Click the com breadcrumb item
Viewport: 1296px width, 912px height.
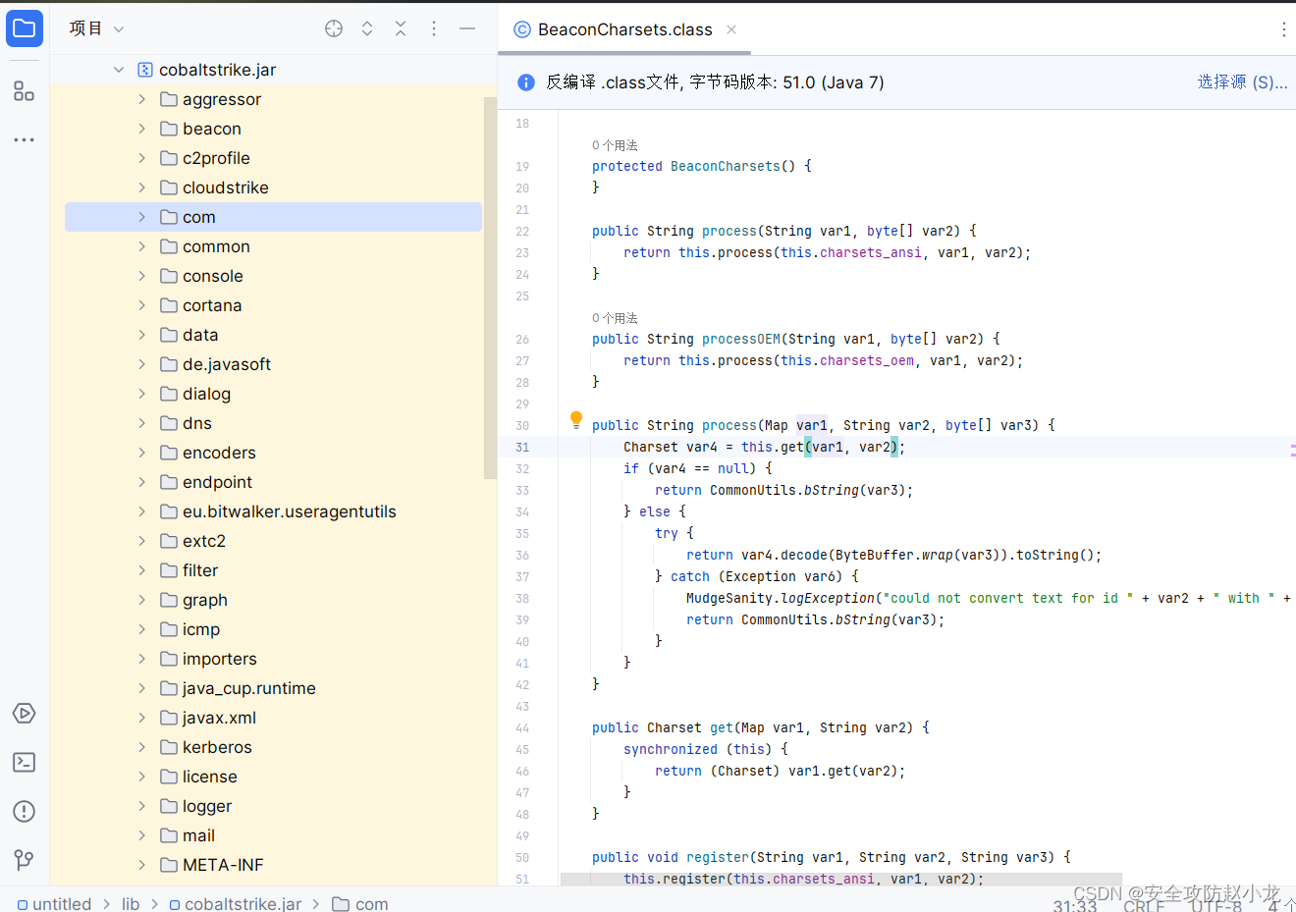[x=360, y=903]
